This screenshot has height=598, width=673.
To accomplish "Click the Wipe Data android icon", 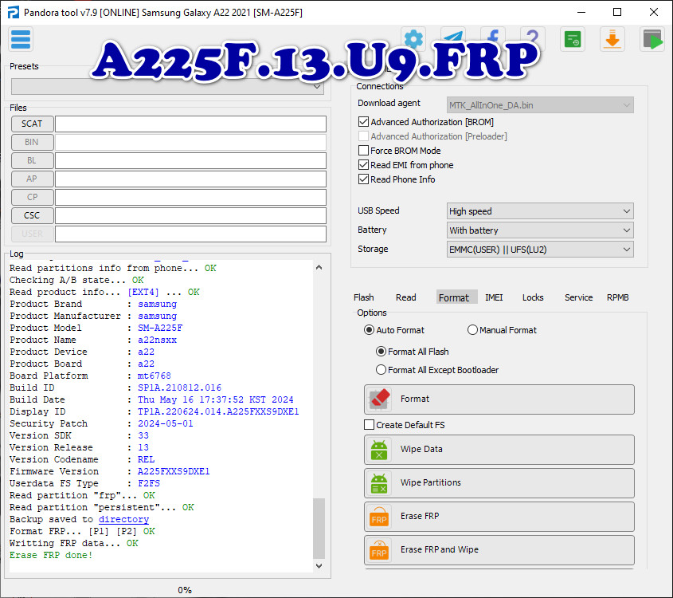I will 379,450.
